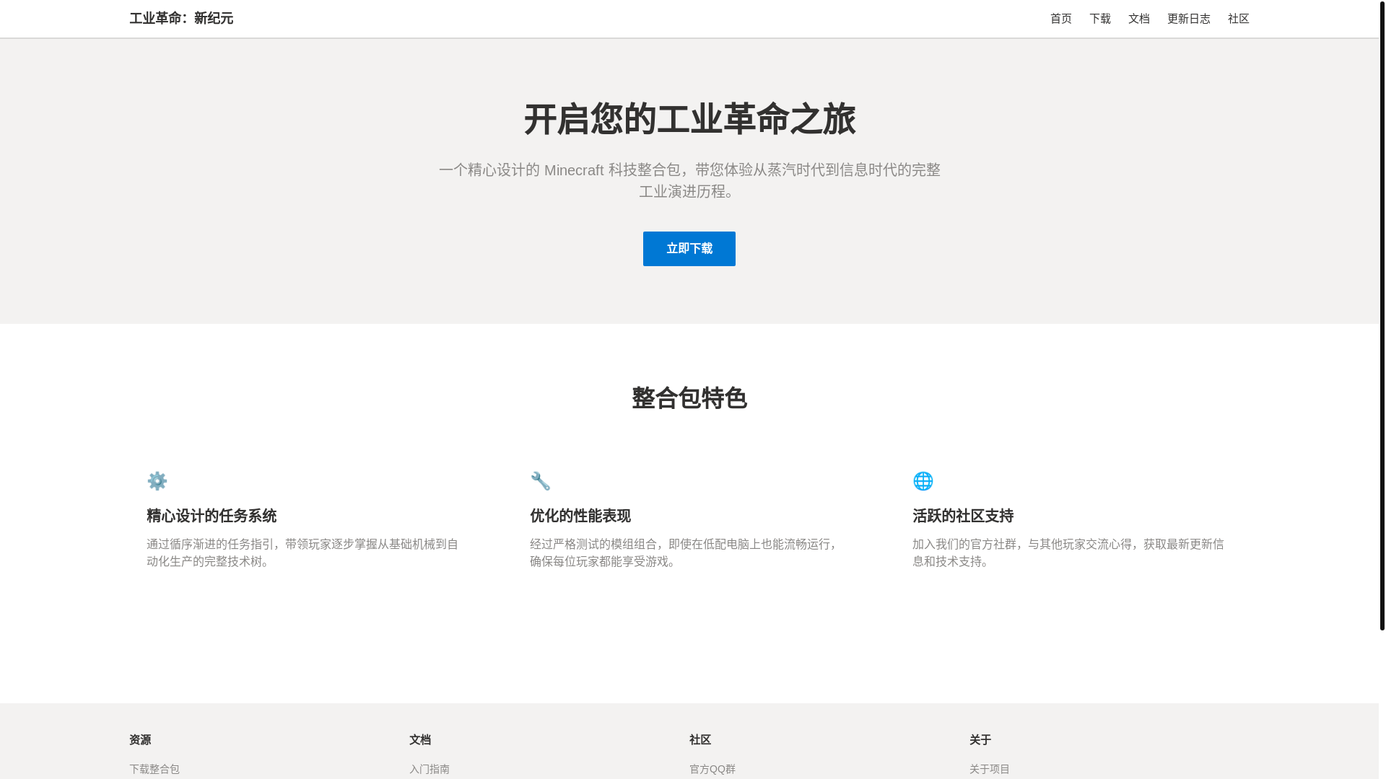Go to 文档 in top navigation
Screen dimensions: 1386x779
[1138, 19]
